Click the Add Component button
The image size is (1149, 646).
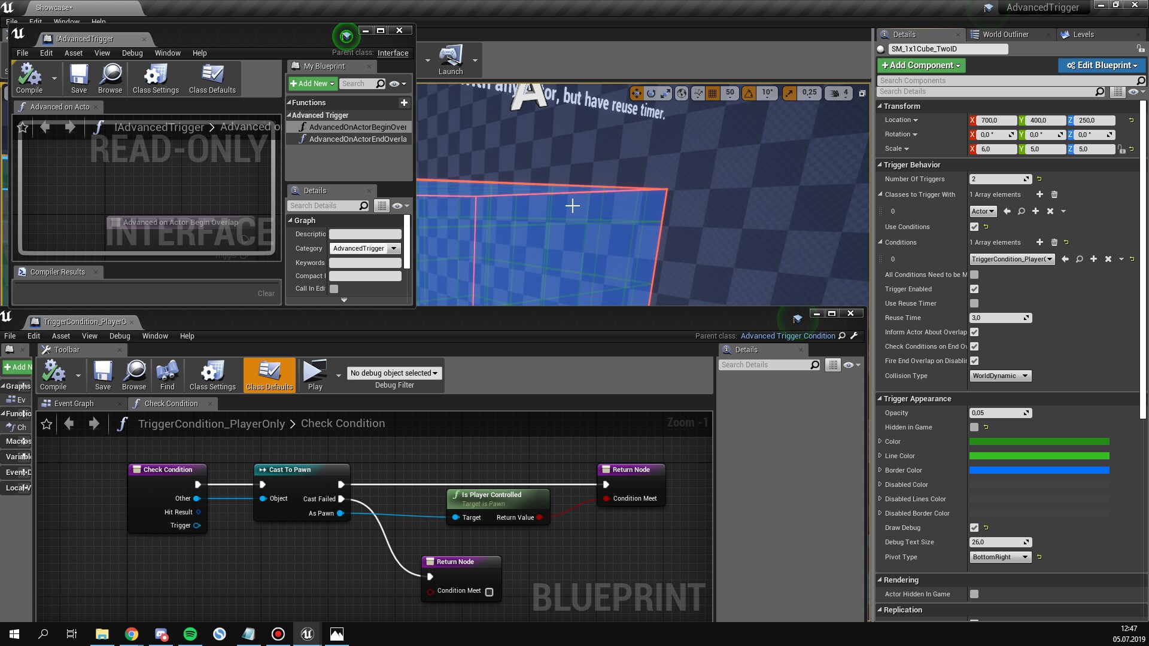[920, 65]
